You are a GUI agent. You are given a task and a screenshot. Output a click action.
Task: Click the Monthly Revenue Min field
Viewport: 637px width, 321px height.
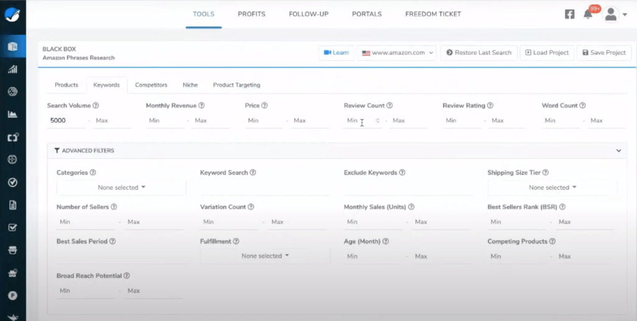[x=165, y=121]
